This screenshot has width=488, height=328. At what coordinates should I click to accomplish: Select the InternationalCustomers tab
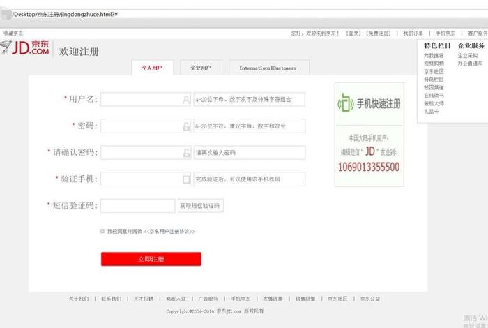[268, 68]
